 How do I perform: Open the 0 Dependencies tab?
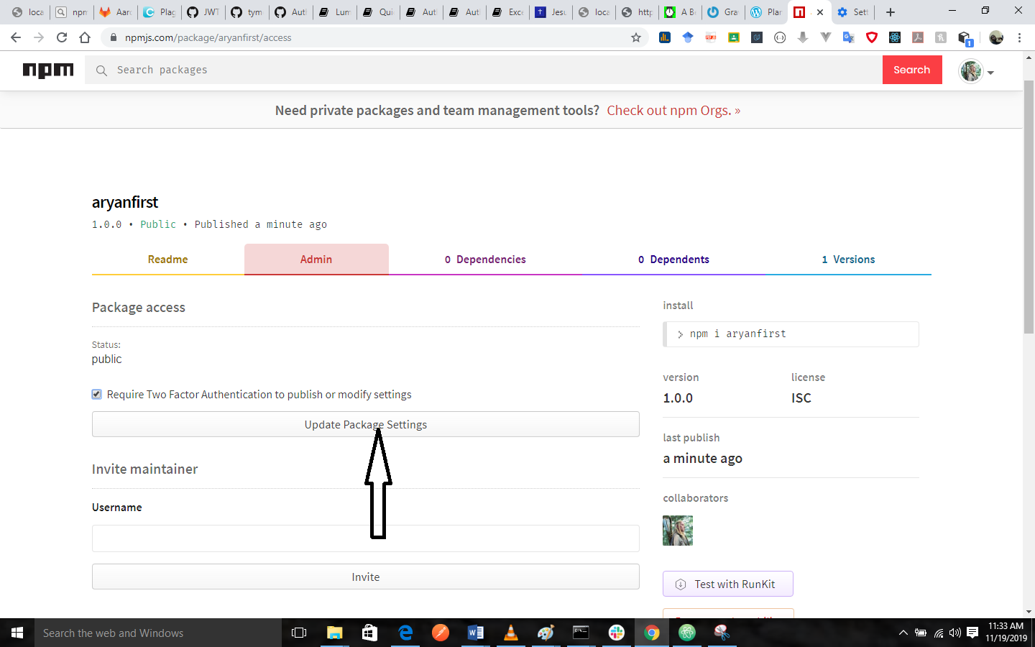[x=485, y=260]
